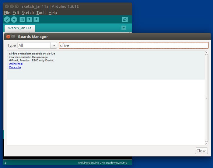Open the Help menu
Viewport: 213px width, 168px height.
click(53, 13)
